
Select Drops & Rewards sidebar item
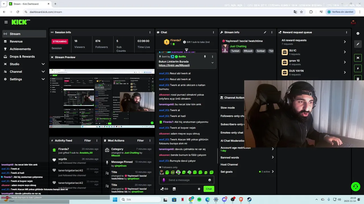point(24,56)
